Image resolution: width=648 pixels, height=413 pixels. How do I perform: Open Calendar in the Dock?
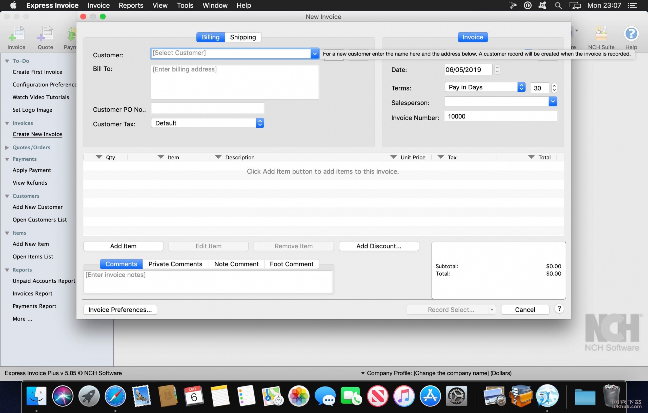coord(194,396)
